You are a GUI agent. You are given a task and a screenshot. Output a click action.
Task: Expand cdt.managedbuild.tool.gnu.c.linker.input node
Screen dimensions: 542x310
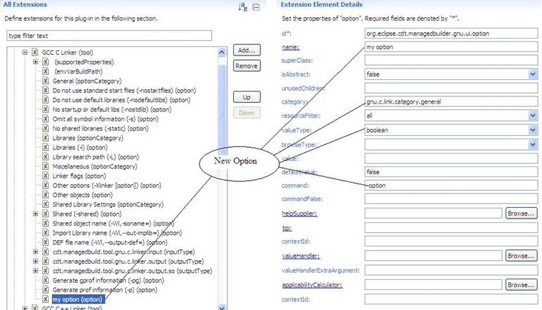pyautogui.click(x=35, y=251)
